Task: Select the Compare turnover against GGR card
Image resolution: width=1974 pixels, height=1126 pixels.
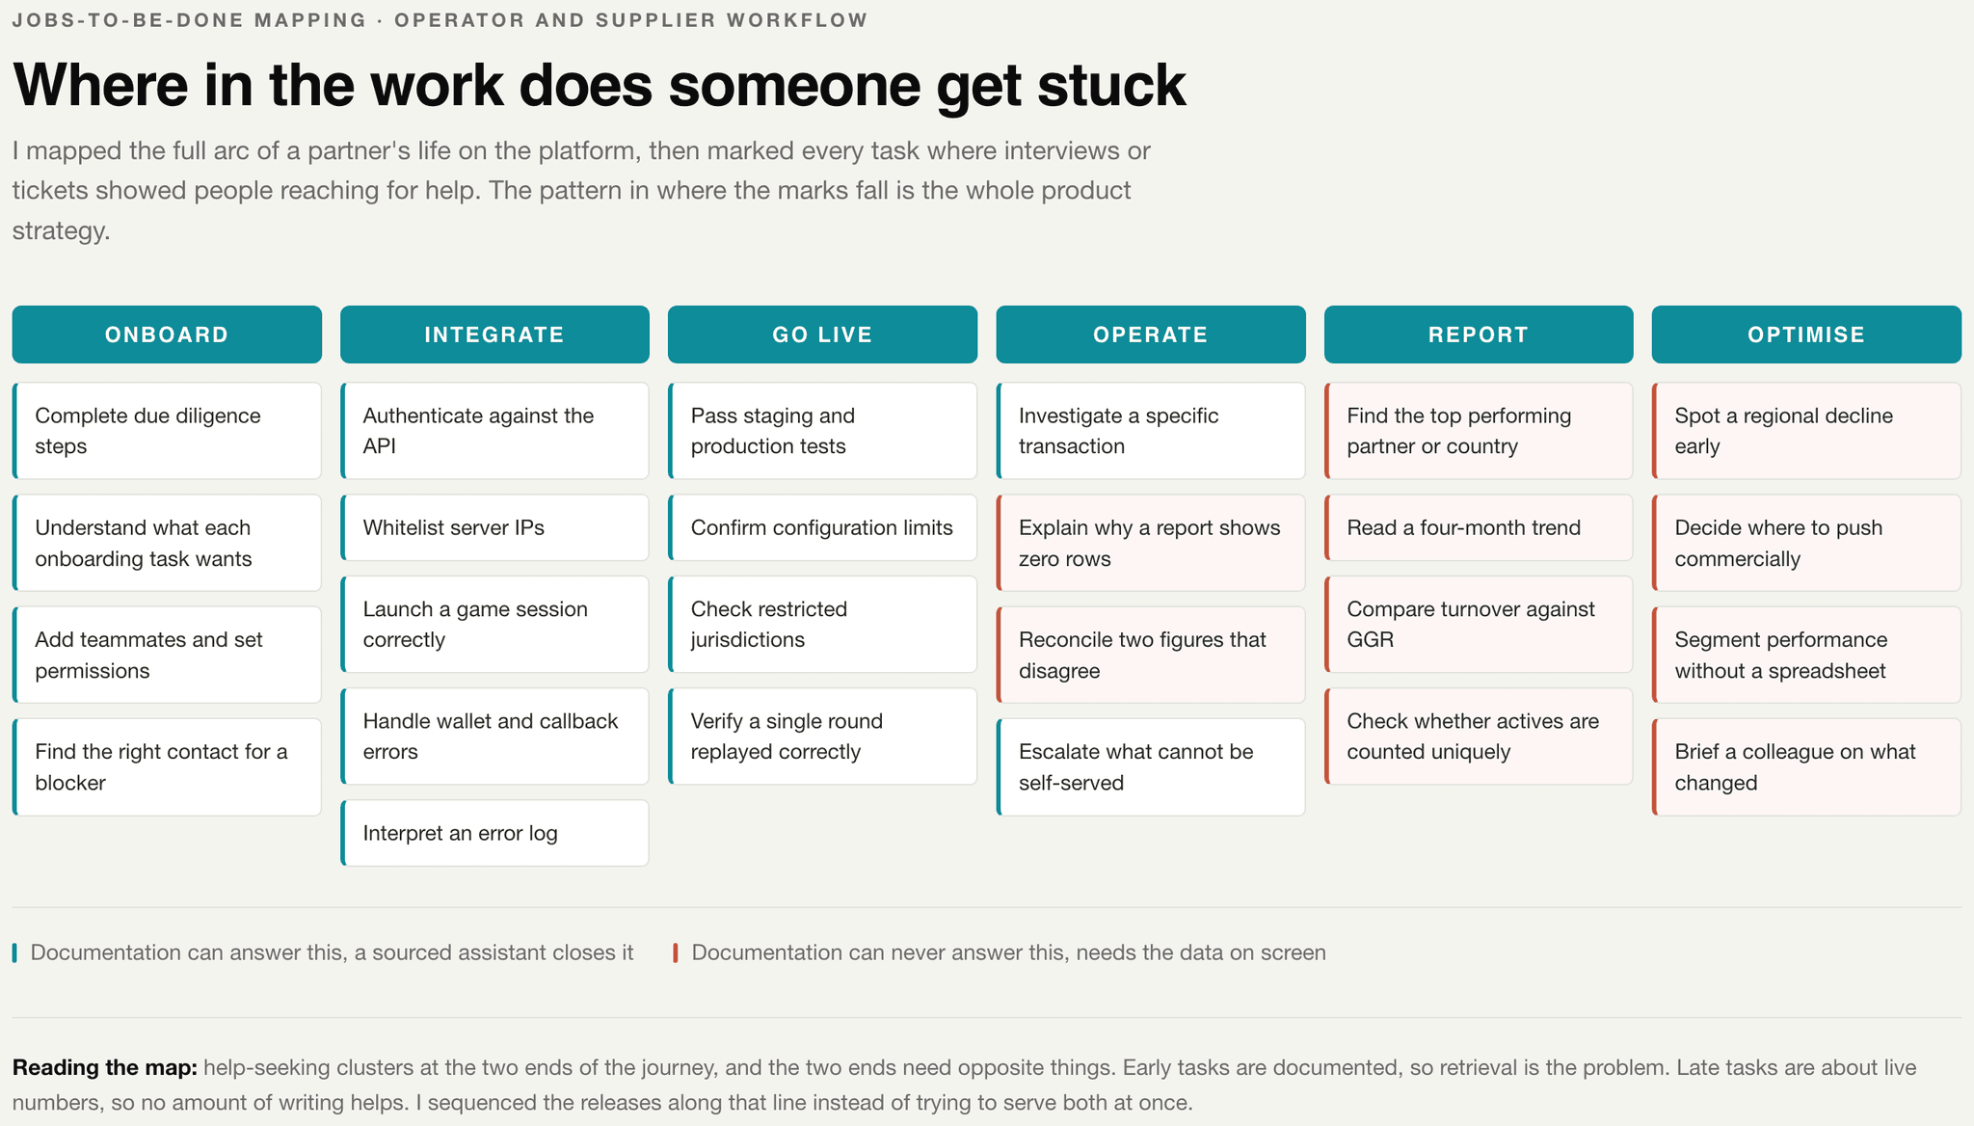Action: tap(1479, 624)
